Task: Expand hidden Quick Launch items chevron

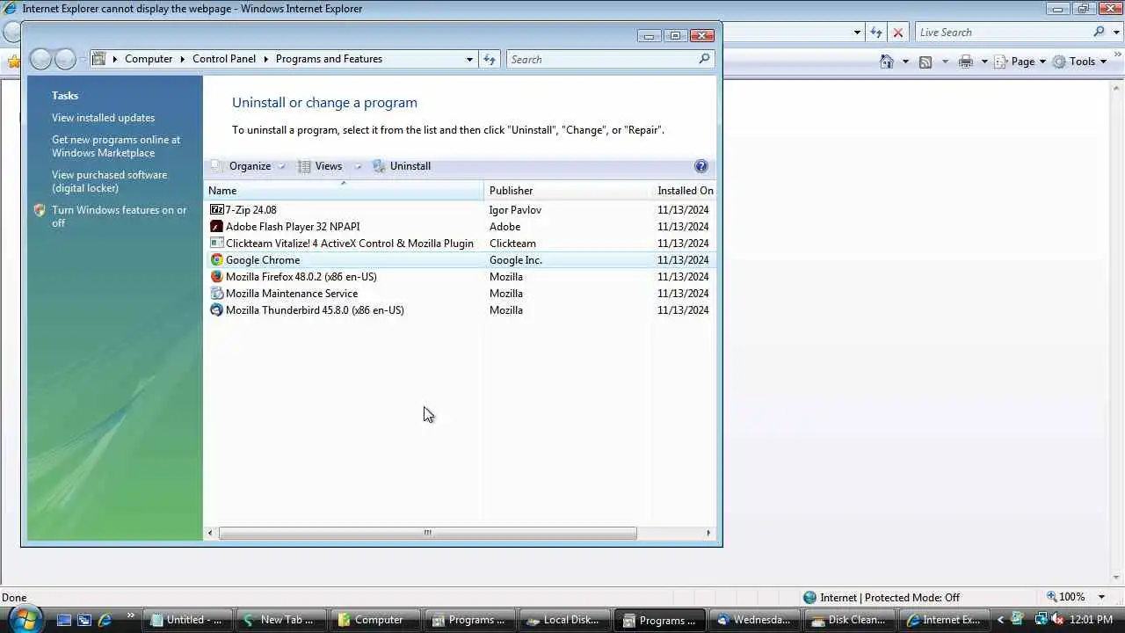Action: click(131, 615)
